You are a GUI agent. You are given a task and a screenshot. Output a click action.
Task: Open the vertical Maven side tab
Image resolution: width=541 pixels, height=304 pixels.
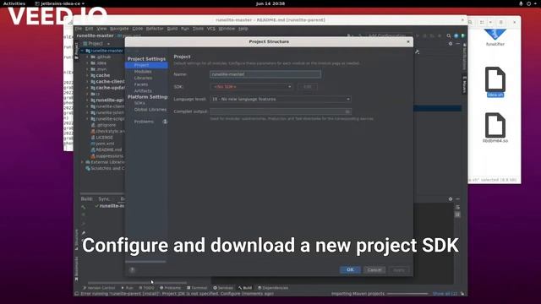[464, 84]
